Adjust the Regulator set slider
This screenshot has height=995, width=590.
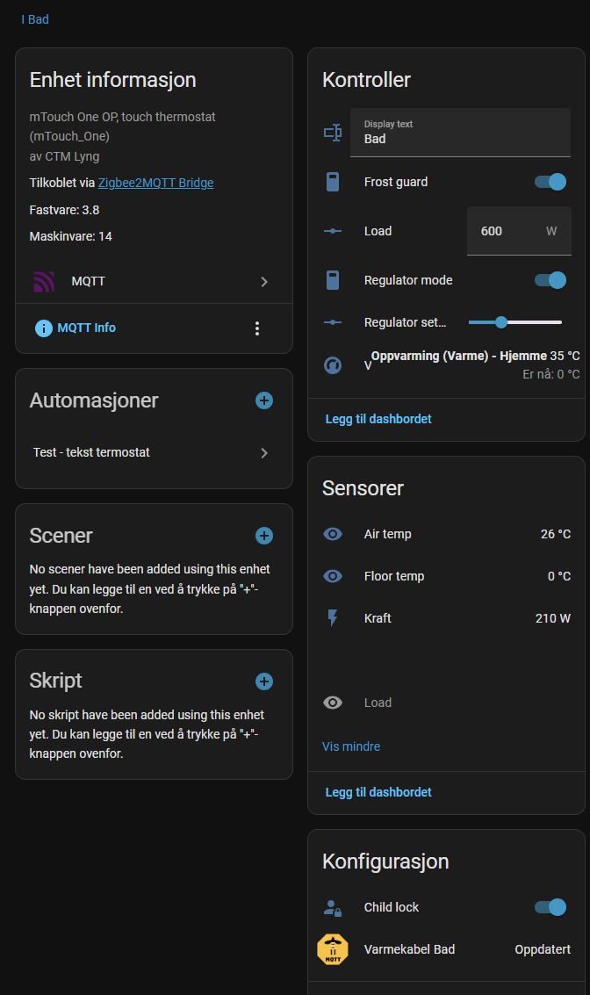point(514,322)
